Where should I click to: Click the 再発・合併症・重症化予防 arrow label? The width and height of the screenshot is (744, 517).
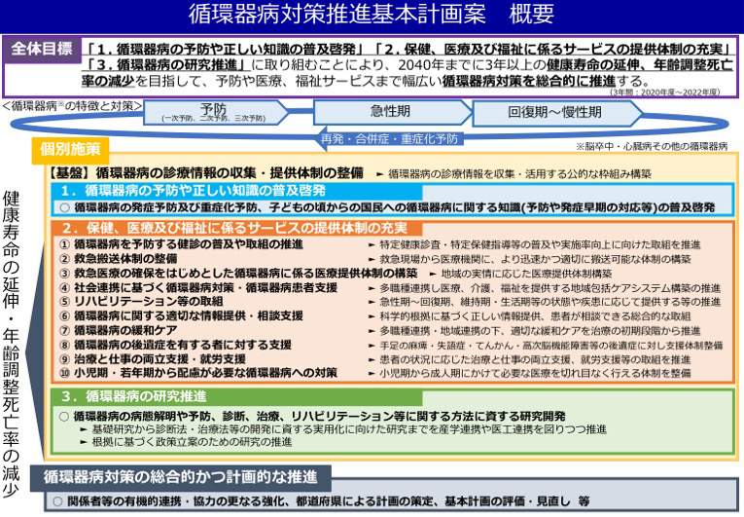tap(389, 139)
